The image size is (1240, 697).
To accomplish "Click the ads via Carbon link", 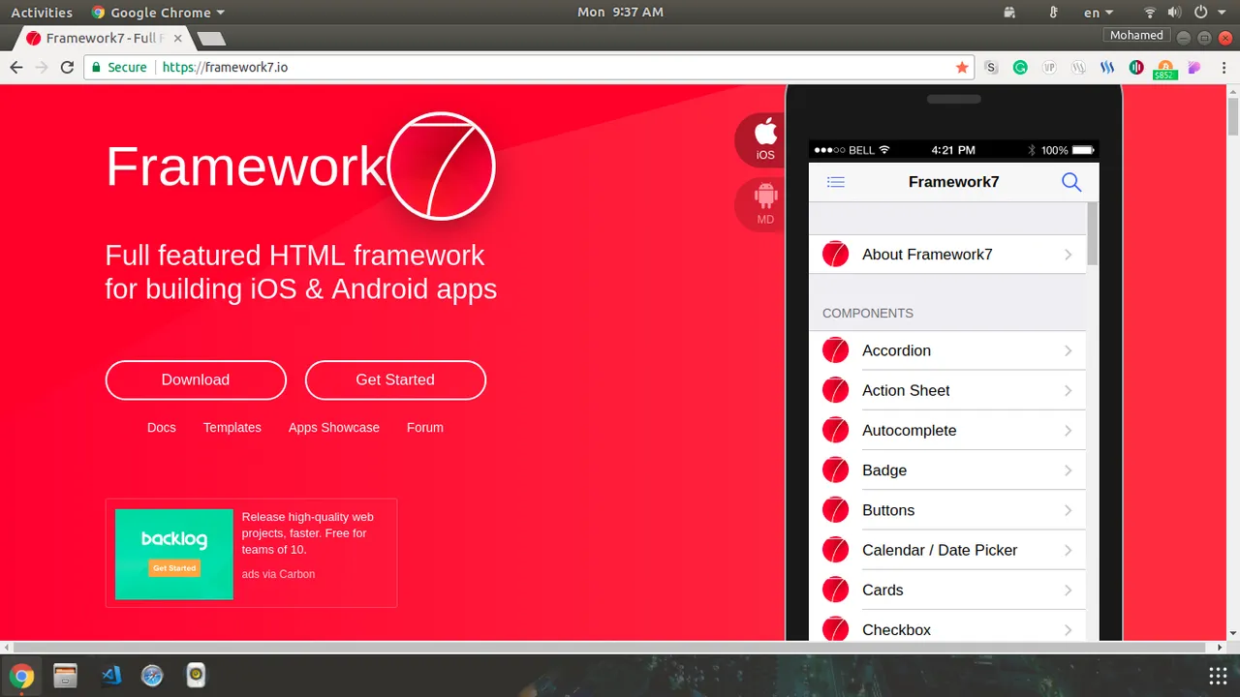I will (x=278, y=574).
